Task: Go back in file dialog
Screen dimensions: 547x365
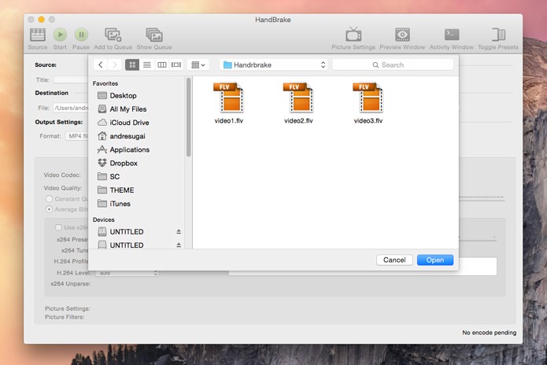Action: tap(101, 65)
